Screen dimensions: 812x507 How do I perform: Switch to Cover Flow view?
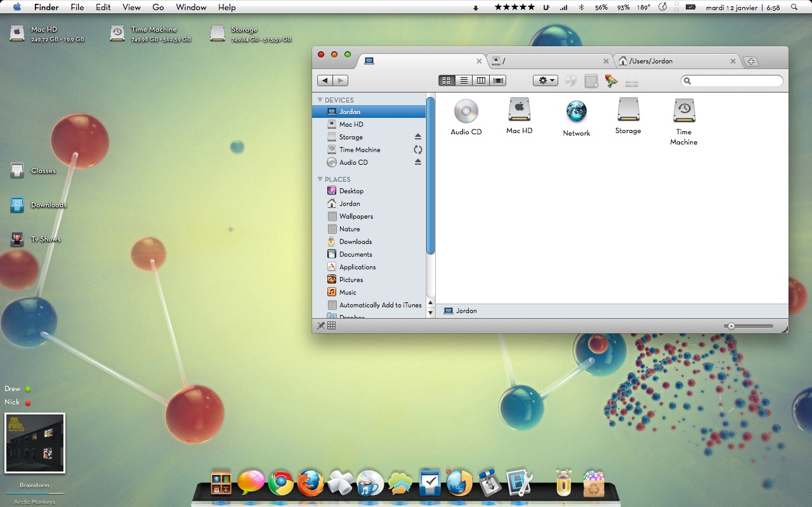point(499,80)
